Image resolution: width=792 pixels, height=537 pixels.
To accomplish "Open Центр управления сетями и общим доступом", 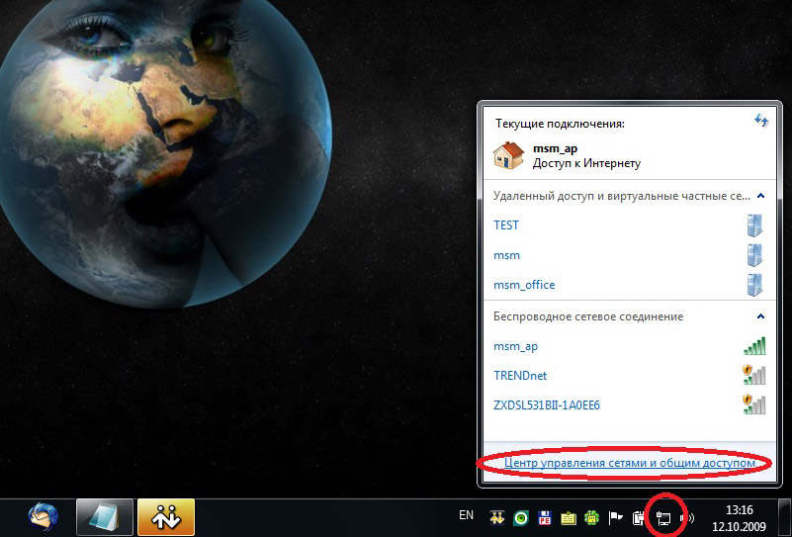I will [630, 463].
